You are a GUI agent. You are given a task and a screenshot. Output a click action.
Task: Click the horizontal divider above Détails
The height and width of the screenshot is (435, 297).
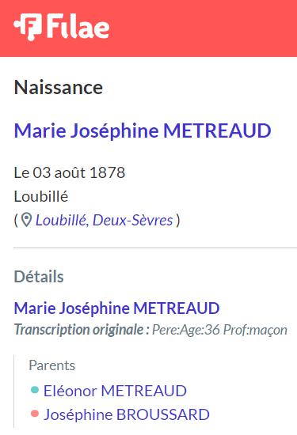click(155, 248)
